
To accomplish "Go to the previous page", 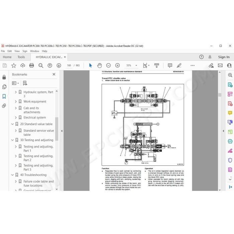I will (x=50, y=66).
